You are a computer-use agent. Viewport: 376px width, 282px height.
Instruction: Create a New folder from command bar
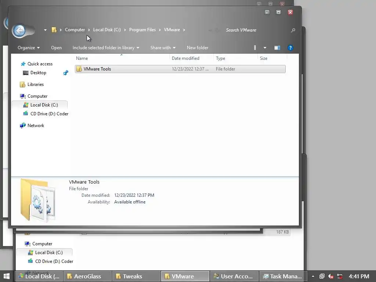tap(198, 48)
